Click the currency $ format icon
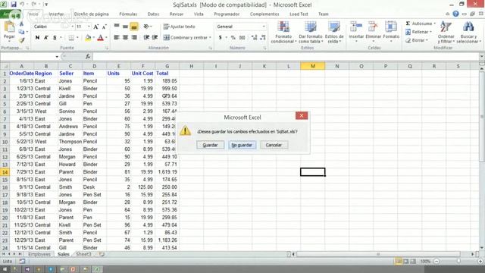Viewport: 485px width, 273px height. (220, 37)
